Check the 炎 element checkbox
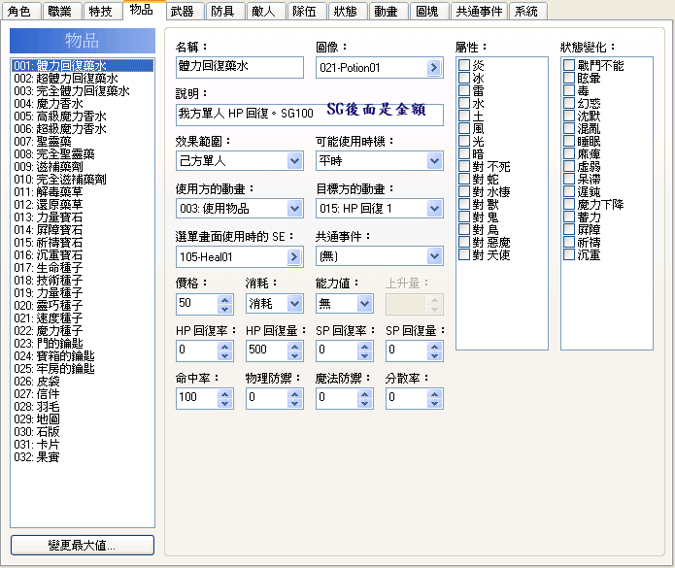The image size is (675, 568). pos(464,65)
